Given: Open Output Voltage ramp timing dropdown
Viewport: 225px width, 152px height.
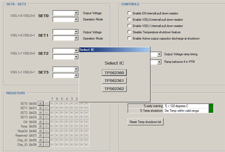Looking at the screenshot, I should click(x=159, y=54).
